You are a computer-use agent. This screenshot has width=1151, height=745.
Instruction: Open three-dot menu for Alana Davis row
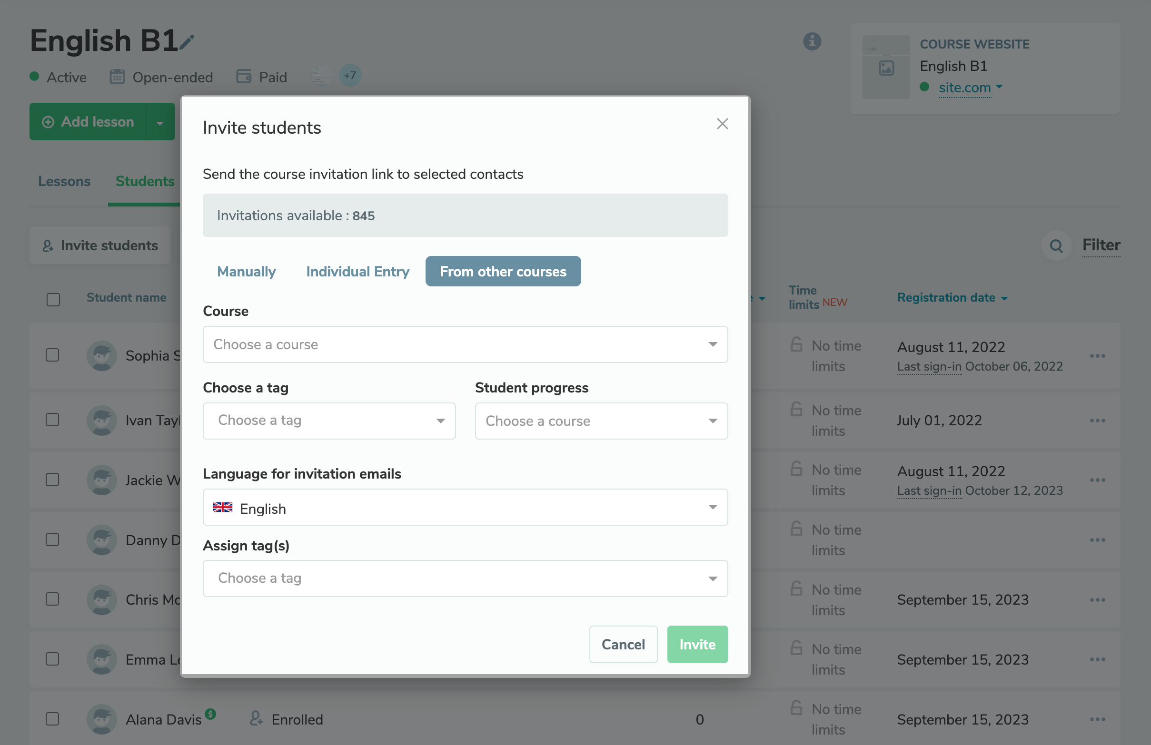[x=1097, y=719]
